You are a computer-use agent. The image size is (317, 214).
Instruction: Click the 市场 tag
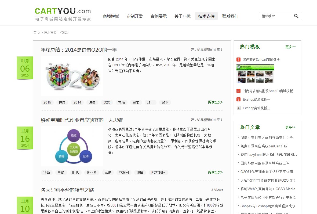tap(122, 102)
